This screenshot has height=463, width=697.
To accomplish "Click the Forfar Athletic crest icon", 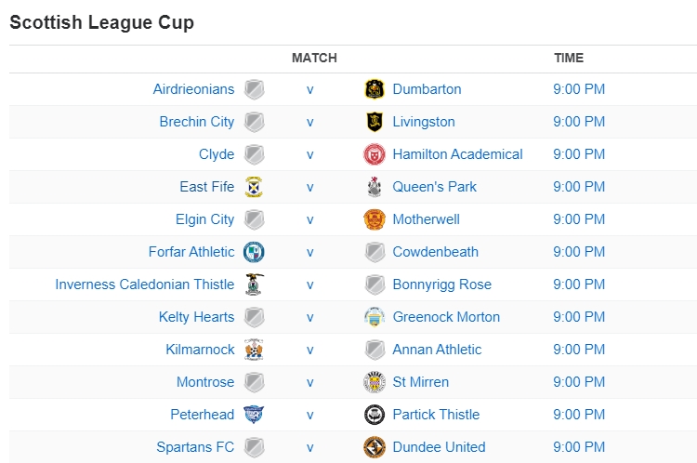I will [x=254, y=252].
